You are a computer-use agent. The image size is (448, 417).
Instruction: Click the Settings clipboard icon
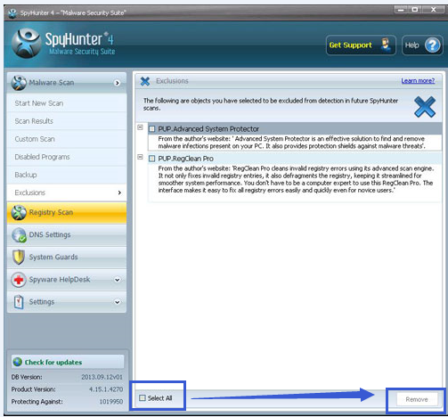[x=19, y=302]
